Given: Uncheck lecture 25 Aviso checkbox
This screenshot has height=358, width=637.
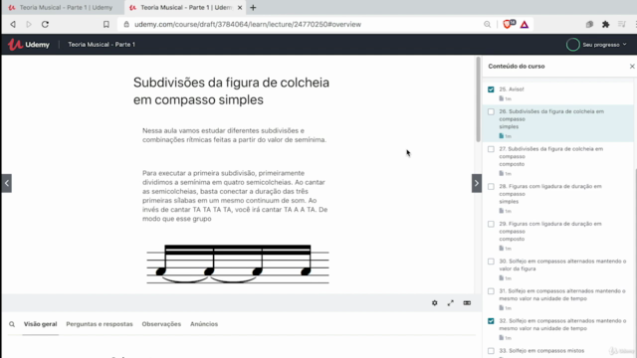Looking at the screenshot, I should [x=491, y=89].
